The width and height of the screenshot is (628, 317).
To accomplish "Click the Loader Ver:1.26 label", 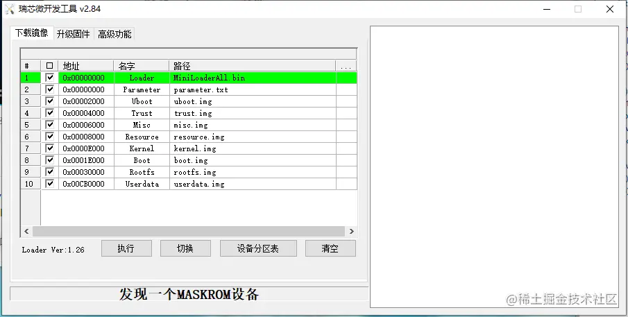I will [x=53, y=250].
